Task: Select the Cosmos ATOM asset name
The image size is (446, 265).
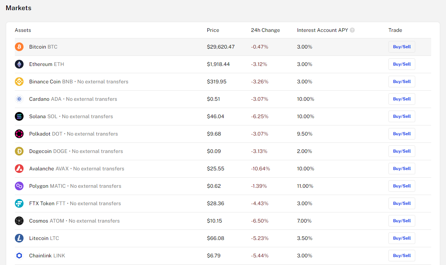Action: (47, 221)
